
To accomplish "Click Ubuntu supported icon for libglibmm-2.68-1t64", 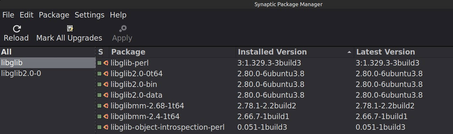I will point(106,106).
